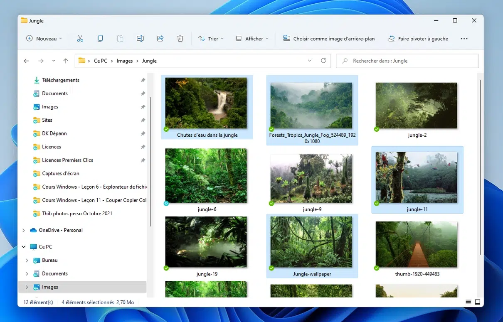Viewport: 503px width, 322px height.
Task: Select the jungle-9 image thumbnail
Action: pos(311,179)
